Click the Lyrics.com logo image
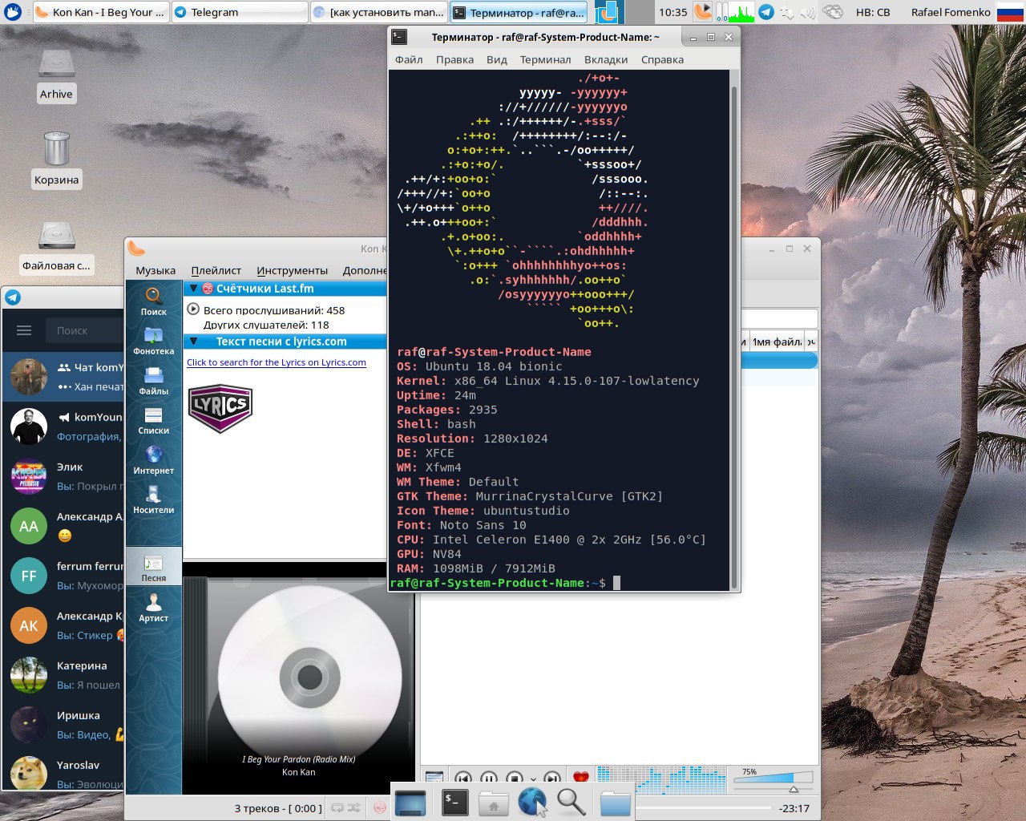The width and height of the screenshot is (1026, 821). pos(220,407)
